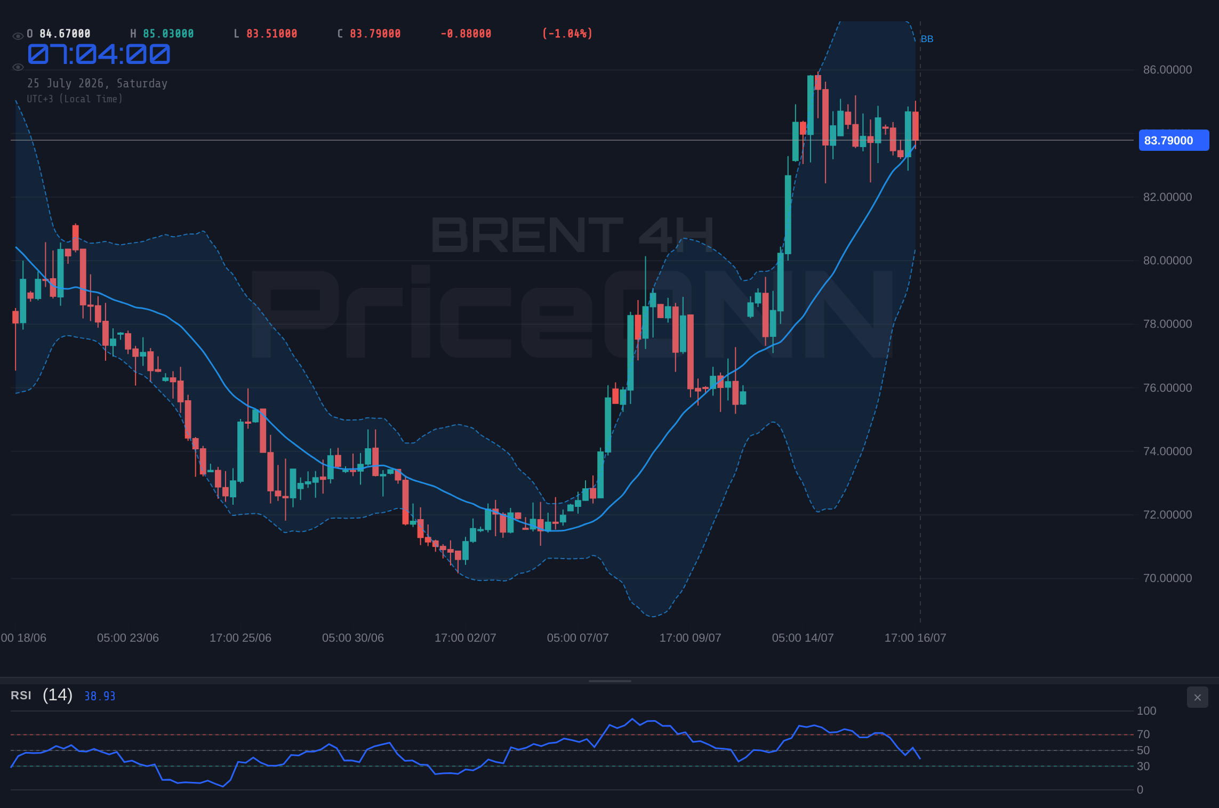
Task: Click the RSI 70 scale label
Action: [1143, 734]
